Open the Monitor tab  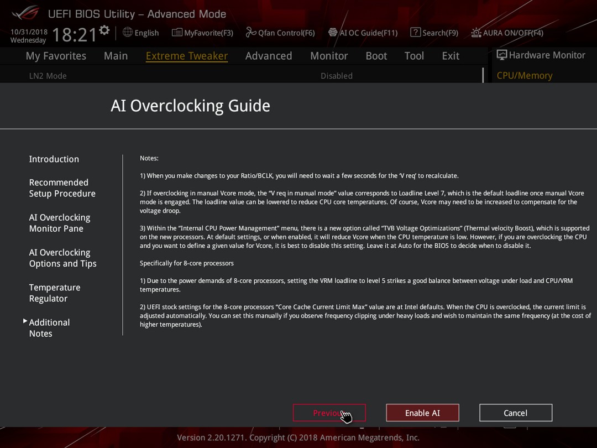[329, 56]
